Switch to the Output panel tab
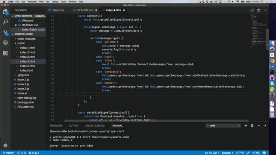Screen dimensions: 276x155 click(x=74, y=126)
